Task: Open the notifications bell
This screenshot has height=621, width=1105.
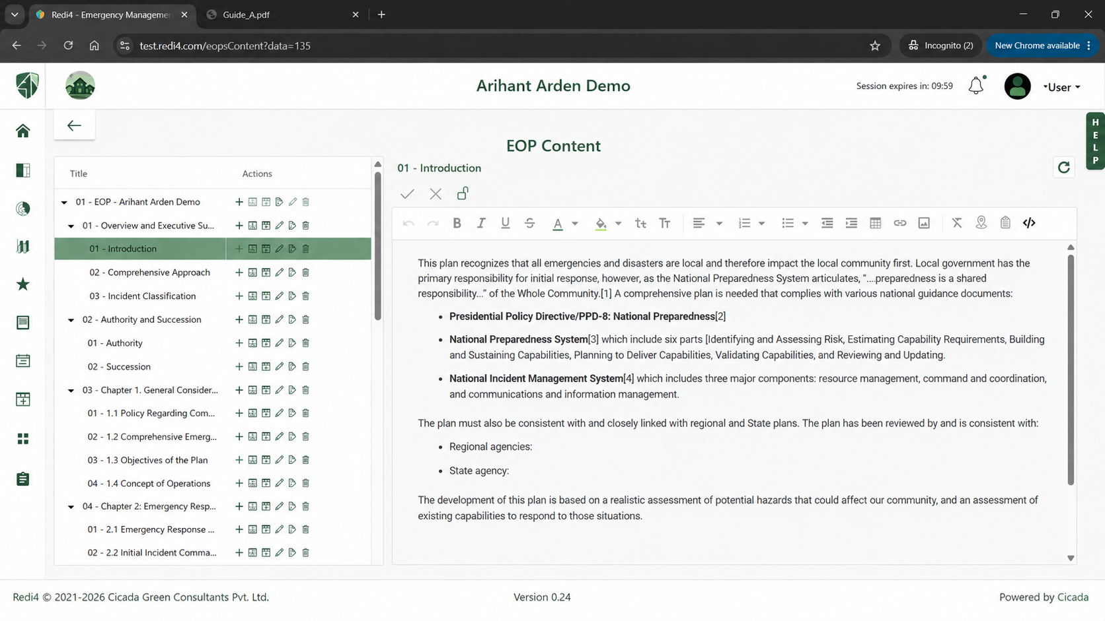Action: (x=976, y=86)
